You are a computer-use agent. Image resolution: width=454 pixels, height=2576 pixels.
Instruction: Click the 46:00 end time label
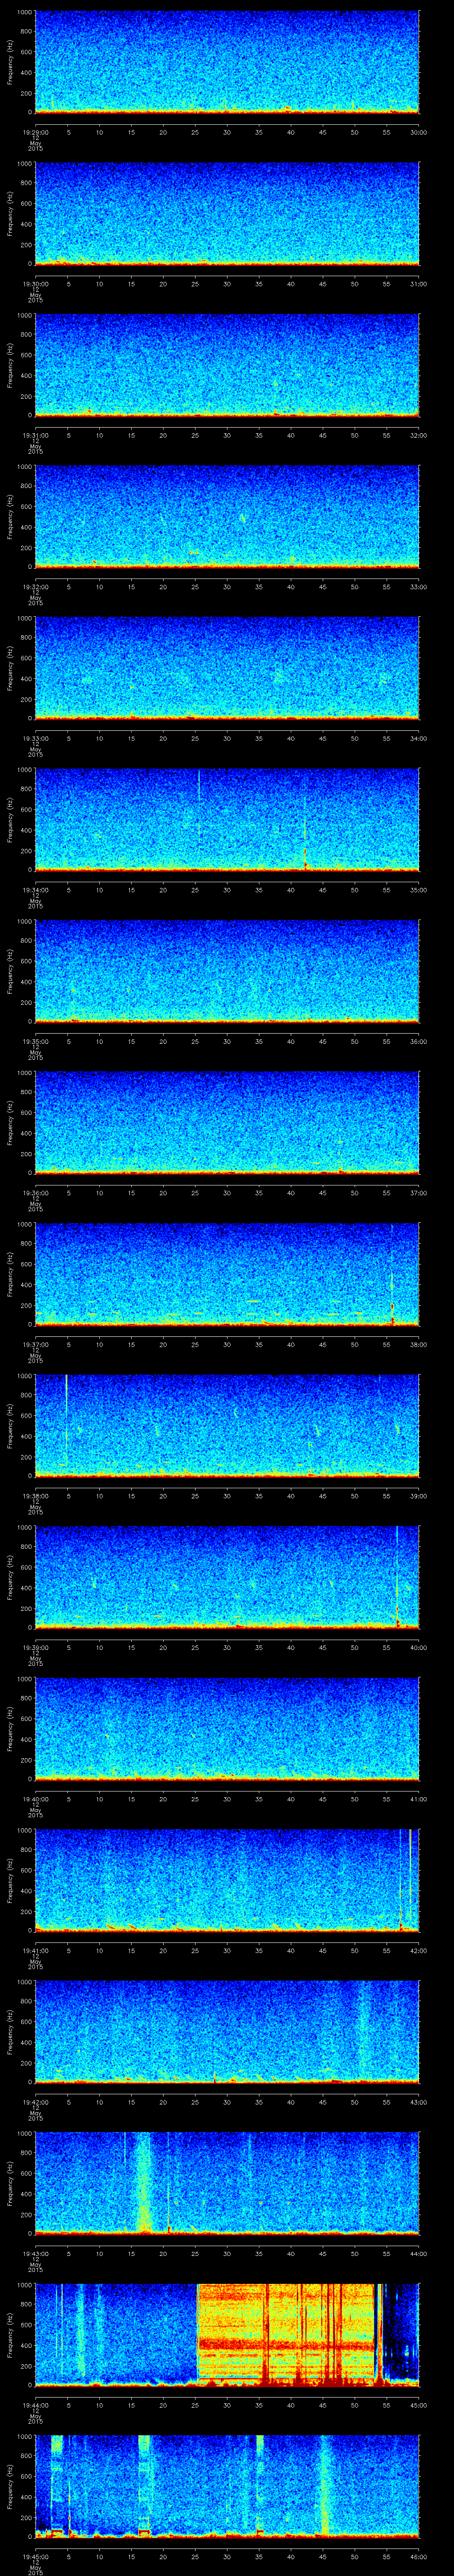coord(418,2556)
